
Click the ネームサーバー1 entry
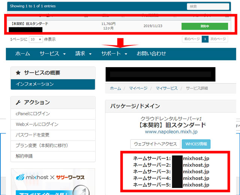tap(171, 158)
